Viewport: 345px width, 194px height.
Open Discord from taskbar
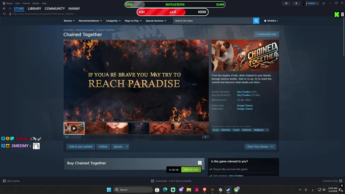coord(181,190)
